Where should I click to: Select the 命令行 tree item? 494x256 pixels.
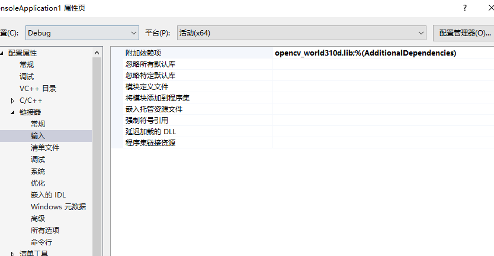41,242
